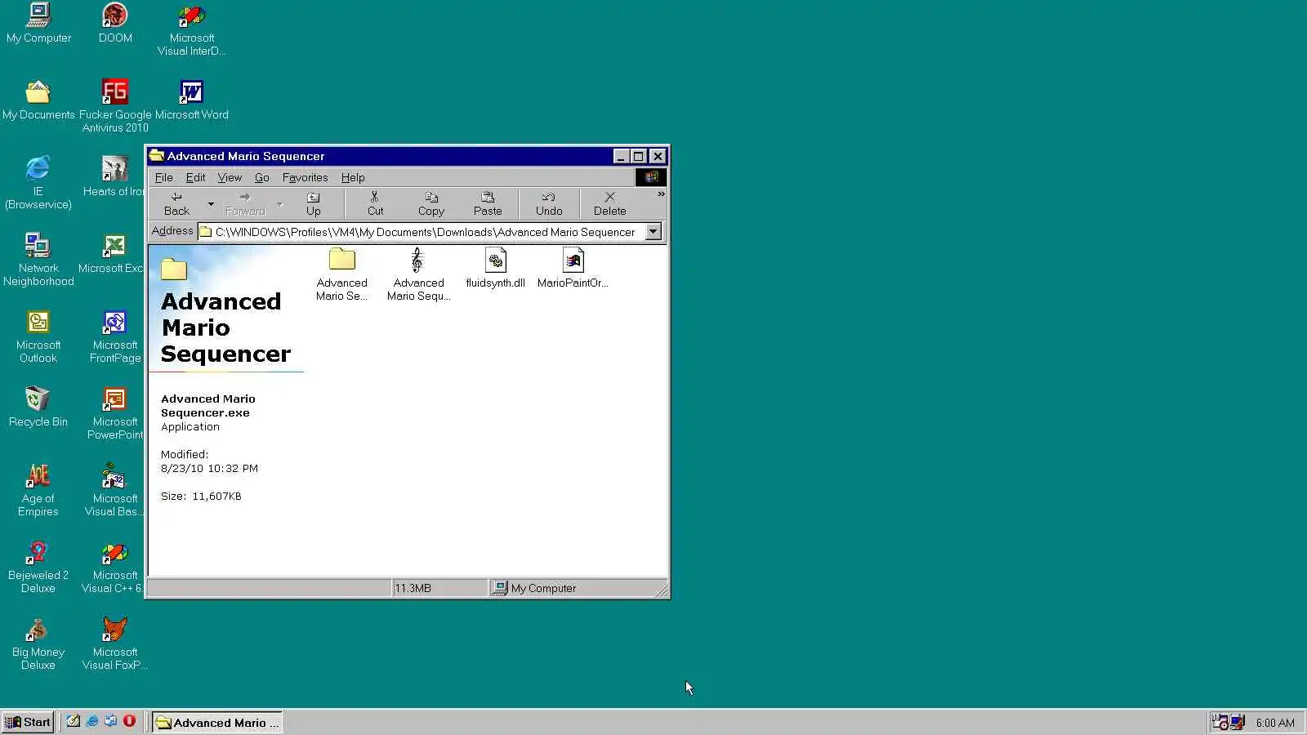Select the Microsoft Word desktop shortcut
The image size is (1307, 735).
pos(192,100)
